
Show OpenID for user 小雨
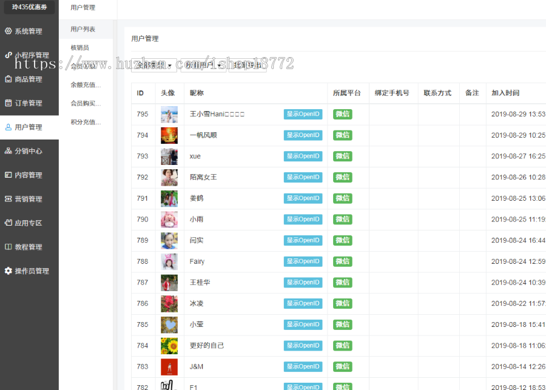point(303,220)
